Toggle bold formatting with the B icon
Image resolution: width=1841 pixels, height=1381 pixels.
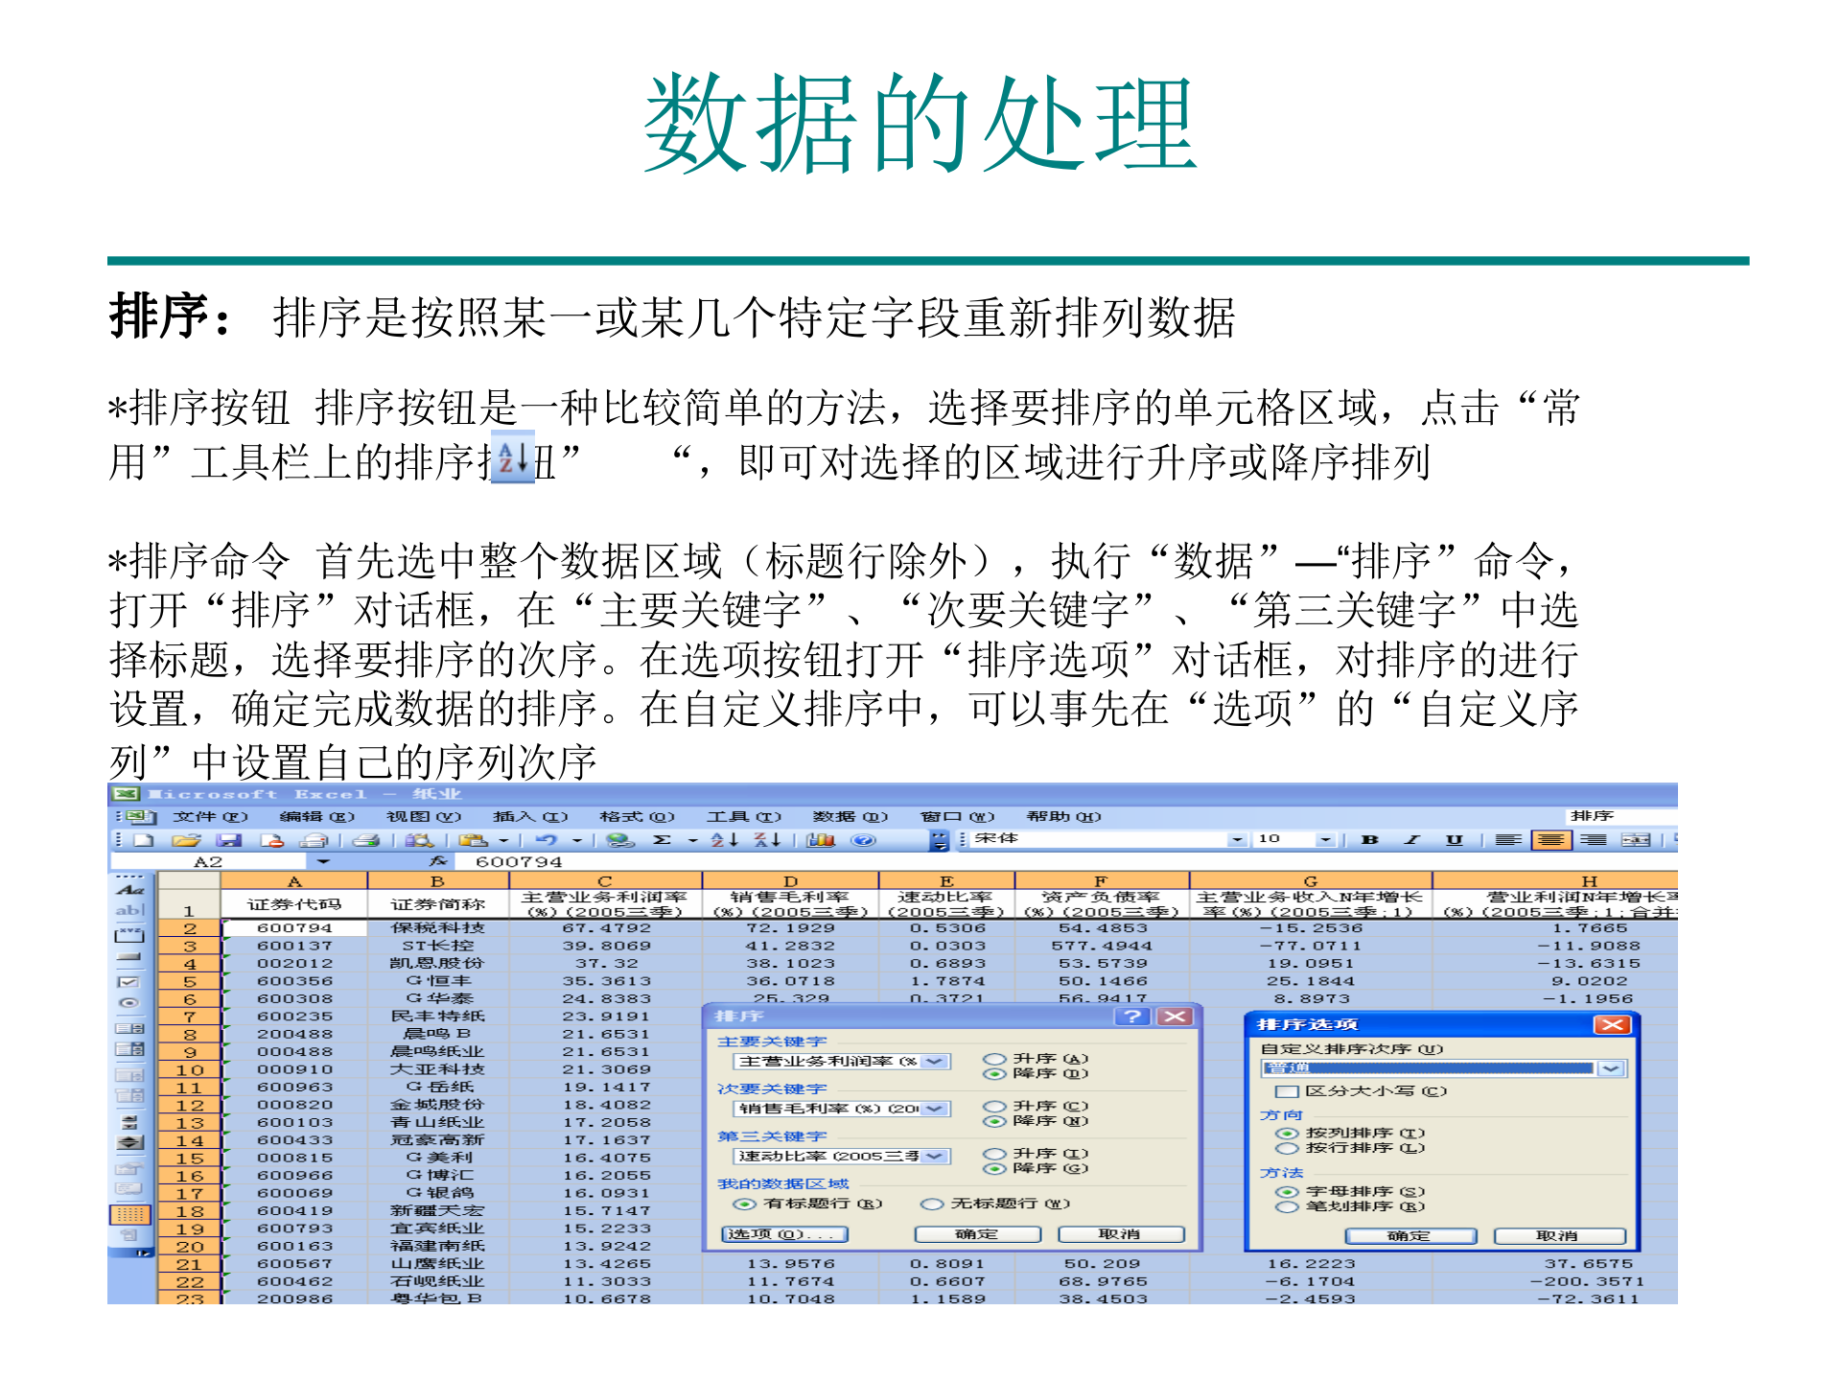pos(1369,839)
